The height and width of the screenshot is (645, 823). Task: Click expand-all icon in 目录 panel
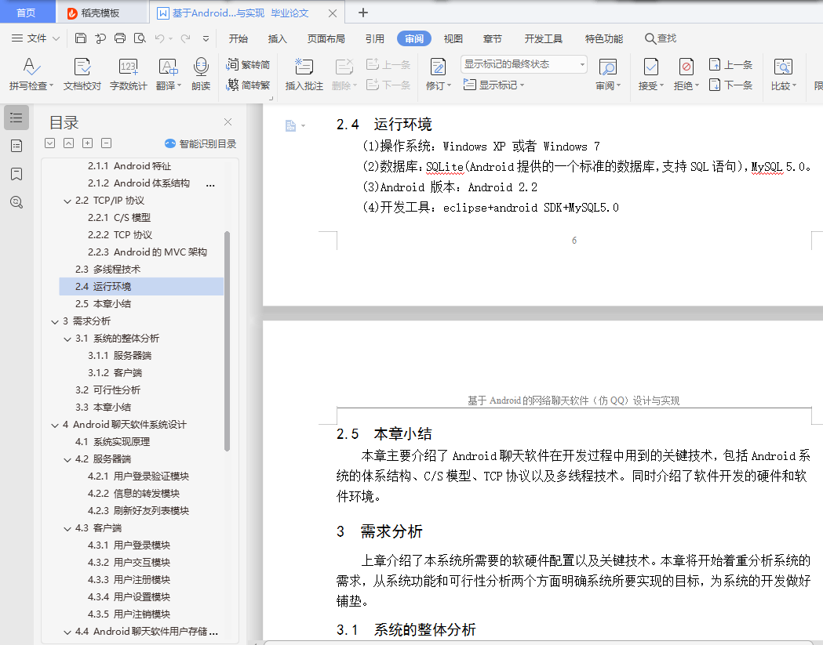coord(50,143)
